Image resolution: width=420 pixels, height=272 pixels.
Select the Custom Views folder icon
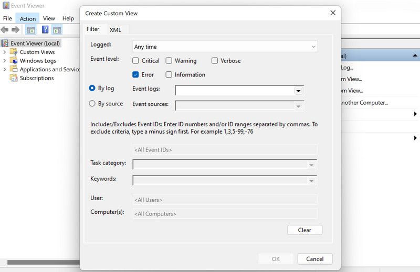14,52
